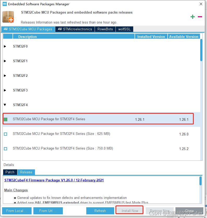The width and height of the screenshot is (207, 218).
Task: Select the STM32F1 row label
Action: pos(20,61)
